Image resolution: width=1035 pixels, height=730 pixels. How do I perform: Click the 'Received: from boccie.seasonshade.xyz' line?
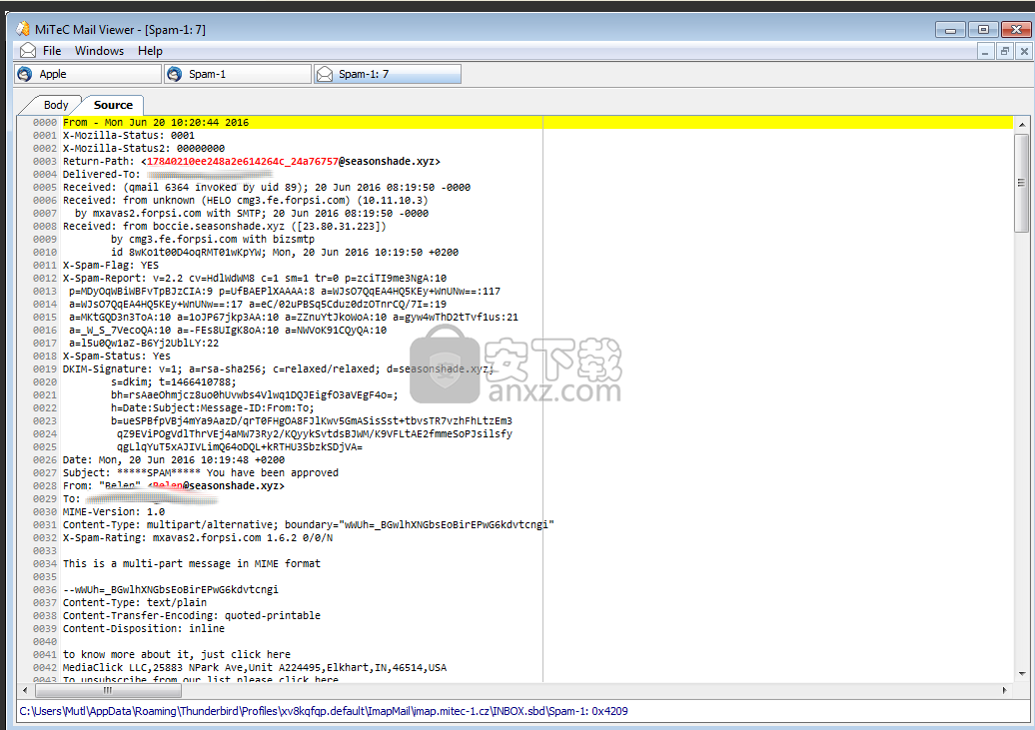225,227
